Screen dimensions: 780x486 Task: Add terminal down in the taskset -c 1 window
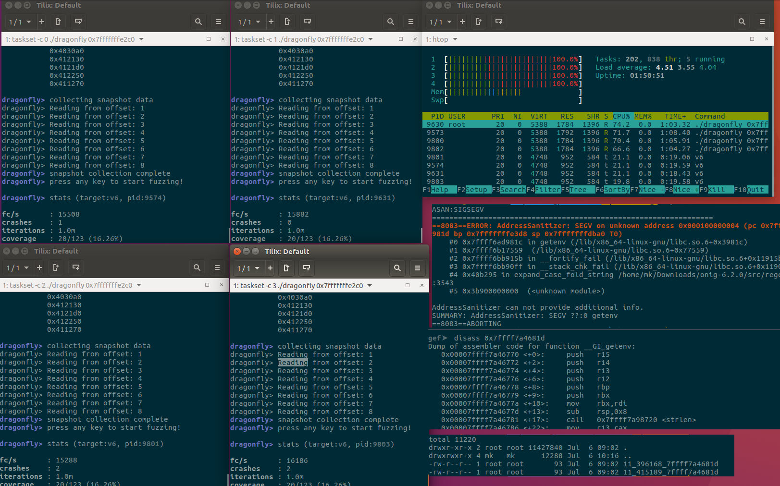tap(308, 22)
